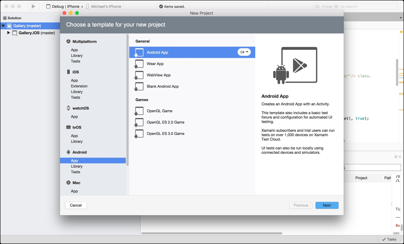Click the Next button

[x=327, y=205]
